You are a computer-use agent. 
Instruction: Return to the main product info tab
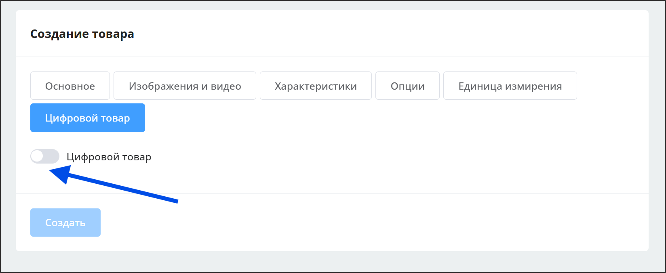pyautogui.click(x=70, y=86)
